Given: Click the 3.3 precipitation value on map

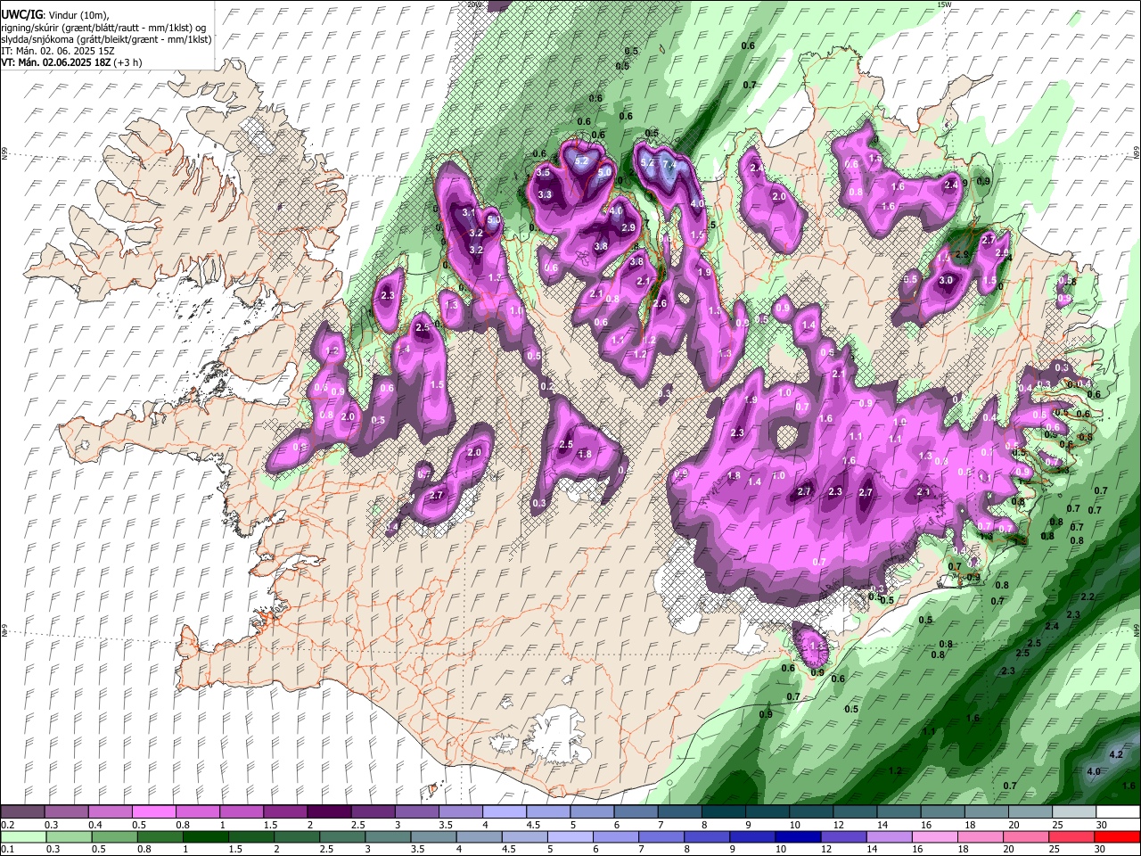Looking at the screenshot, I should [x=546, y=193].
